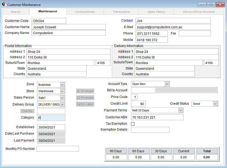
Task: Click the Customer Maintenance app icon
Action: coord(4,4)
